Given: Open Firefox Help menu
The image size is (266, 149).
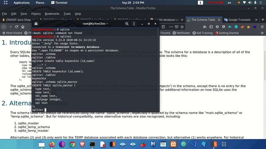Looking at the screenshot, I should pos(78,14).
